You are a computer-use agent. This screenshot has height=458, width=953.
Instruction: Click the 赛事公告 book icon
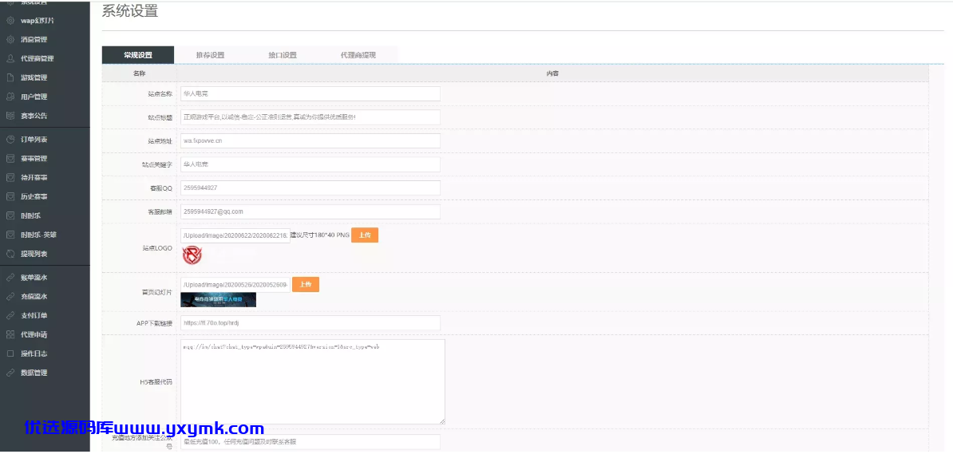coord(10,116)
